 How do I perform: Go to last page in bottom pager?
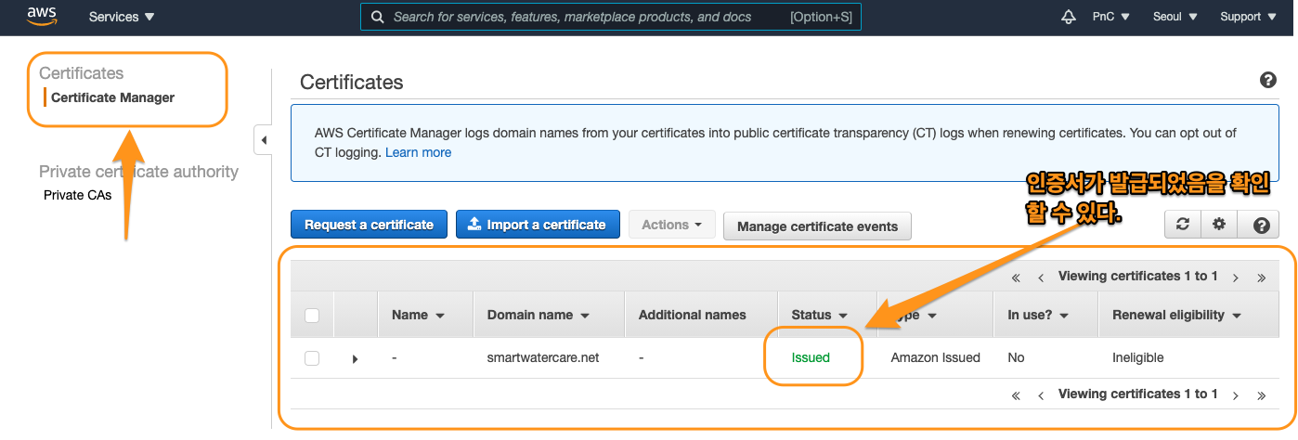1261,395
